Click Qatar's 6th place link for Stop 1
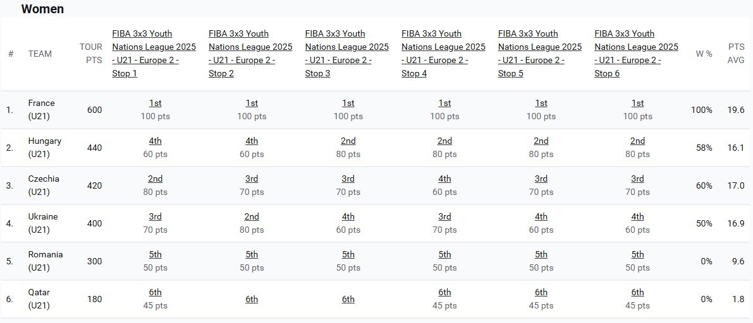Image resolution: width=753 pixels, height=323 pixels. coord(155,292)
